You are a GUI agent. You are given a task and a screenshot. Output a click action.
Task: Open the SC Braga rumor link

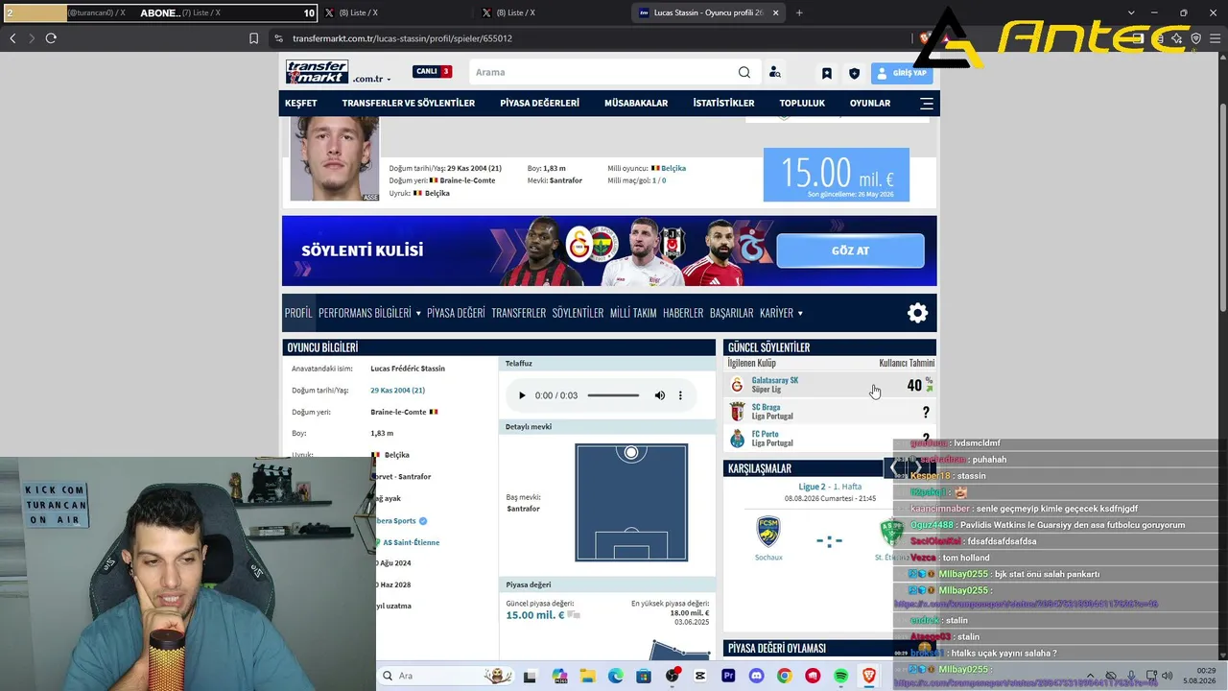766,407
